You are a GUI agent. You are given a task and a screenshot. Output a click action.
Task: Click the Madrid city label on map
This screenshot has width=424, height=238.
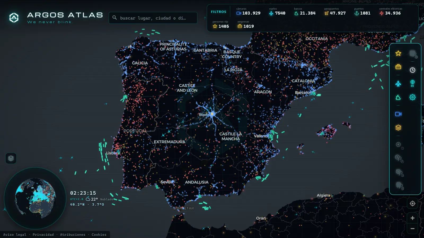click(x=205, y=115)
